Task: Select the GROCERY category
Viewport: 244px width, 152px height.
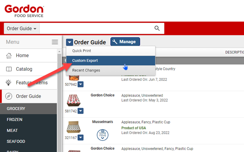Action: pos(28,109)
